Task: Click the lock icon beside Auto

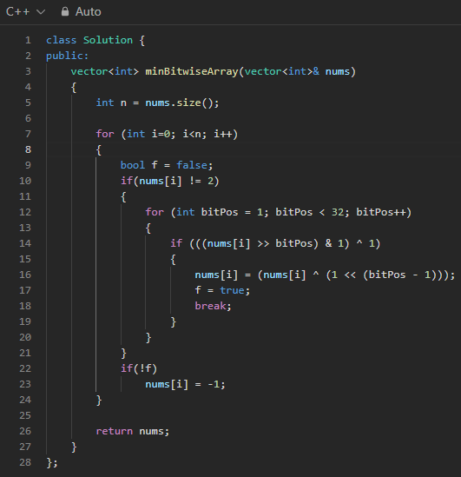Action: coord(65,11)
